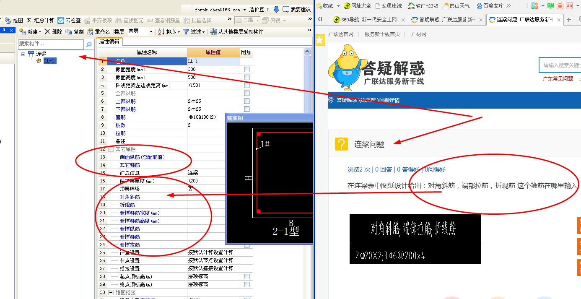Select the 连梁问题 browser tab
The height and width of the screenshot is (299, 581).
[x=525, y=20]
